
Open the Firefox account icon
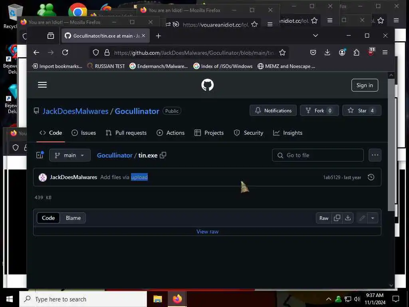coord(342,52)
